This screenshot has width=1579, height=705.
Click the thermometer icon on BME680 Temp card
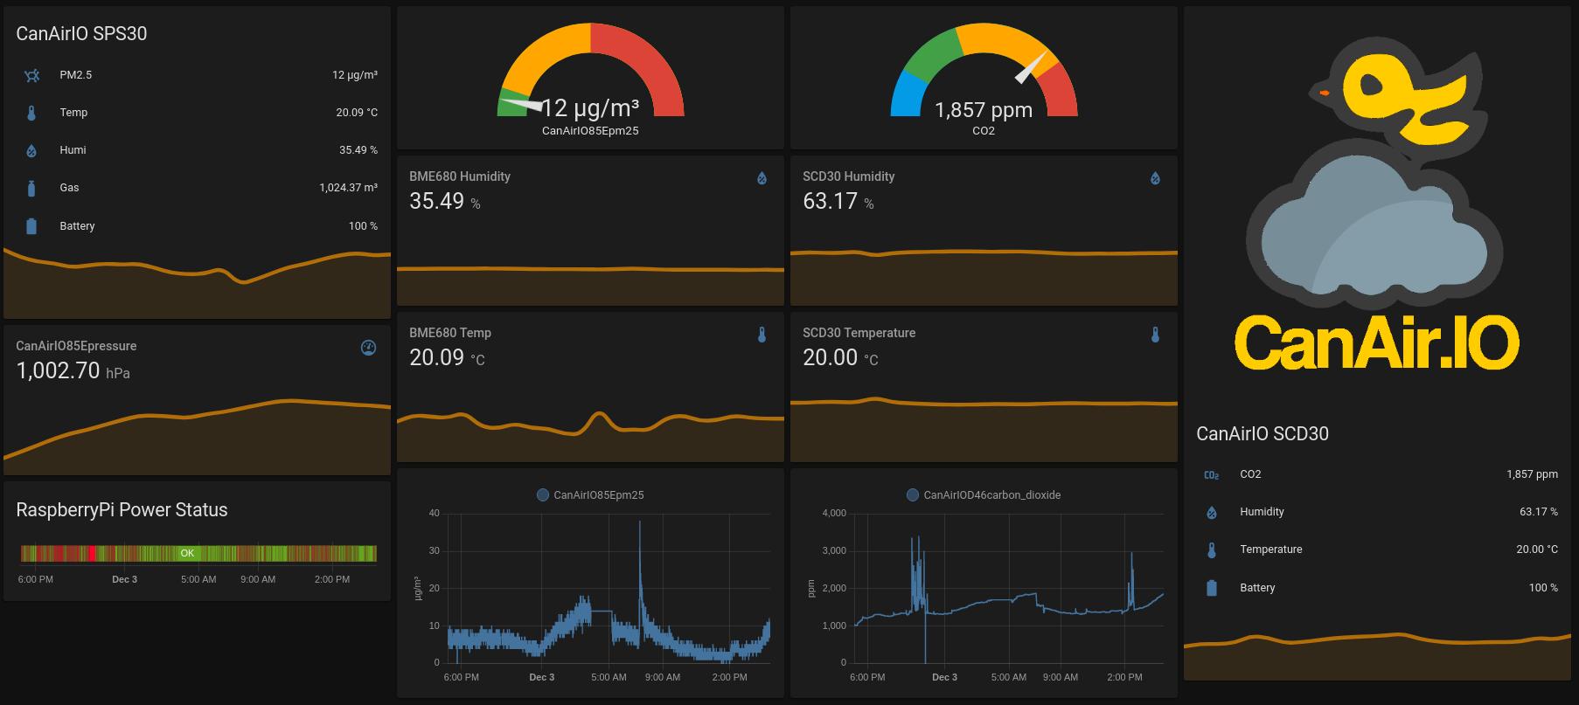click(x=762, y=335)
